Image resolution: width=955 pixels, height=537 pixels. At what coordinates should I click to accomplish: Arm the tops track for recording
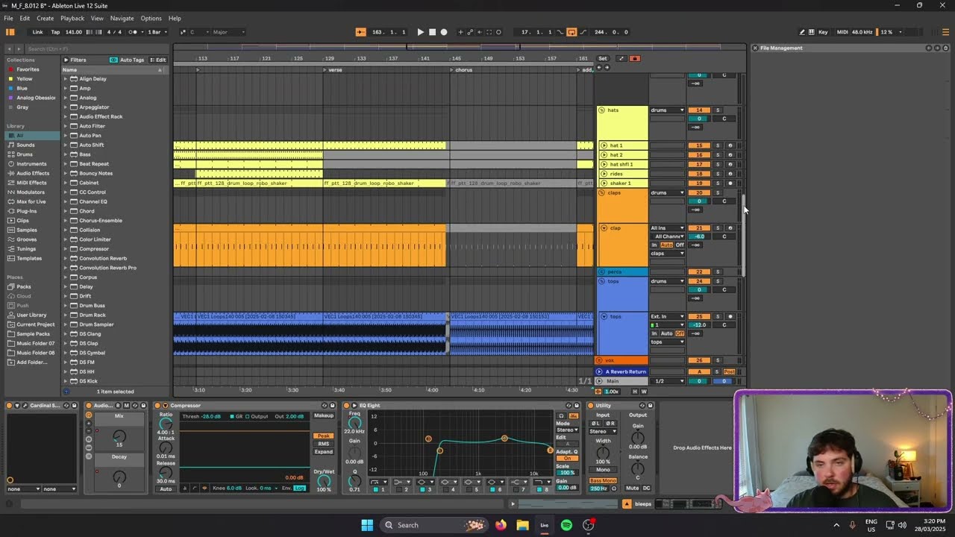(730, 316)
